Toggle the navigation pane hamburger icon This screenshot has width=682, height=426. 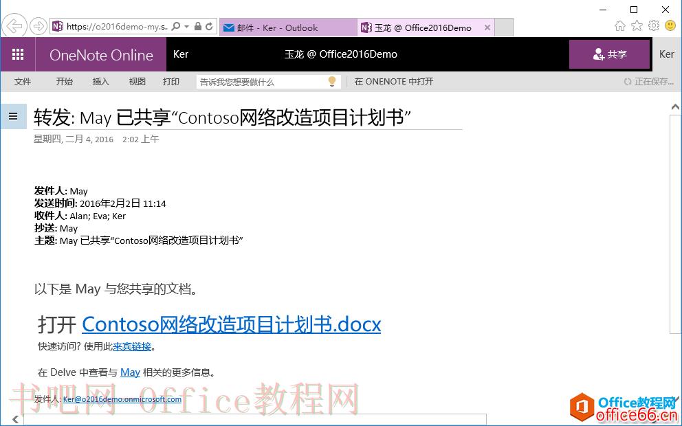[14, 117]
